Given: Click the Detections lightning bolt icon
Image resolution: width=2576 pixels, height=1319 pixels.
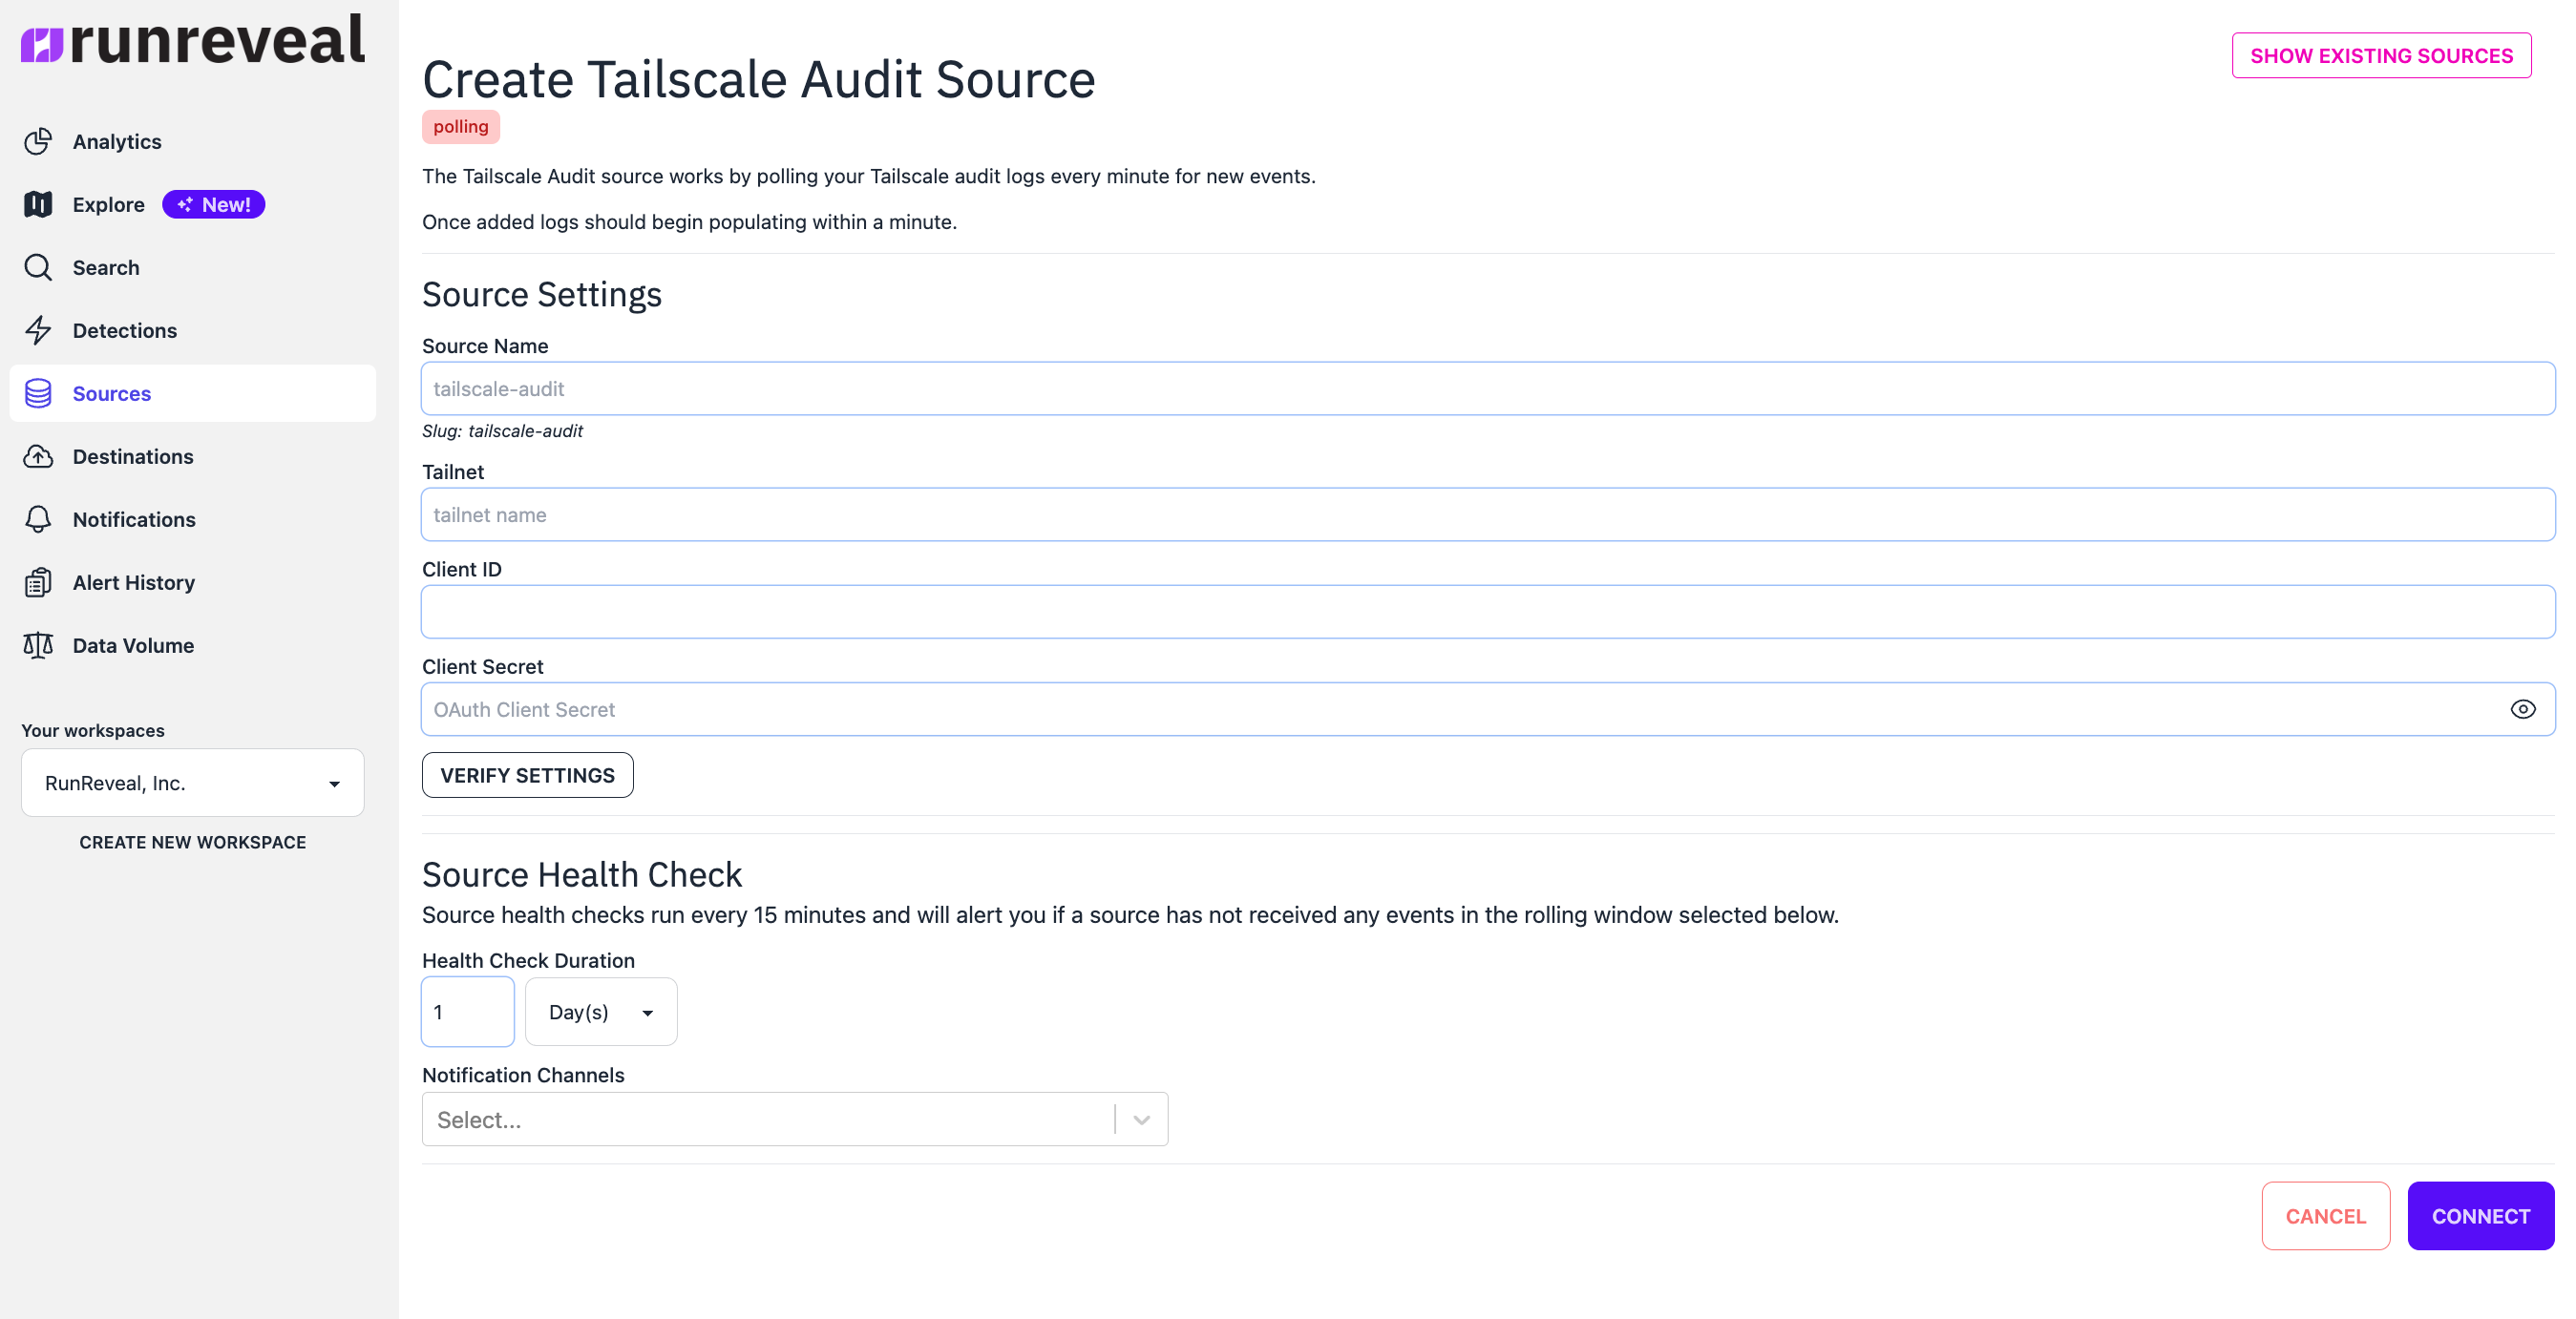Looking at the screenshot, I should click(38, 330).
